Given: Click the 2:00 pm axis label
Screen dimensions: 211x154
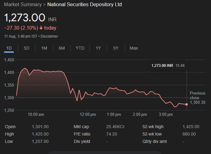Looking at the screenshot, I should coord(140,115).
